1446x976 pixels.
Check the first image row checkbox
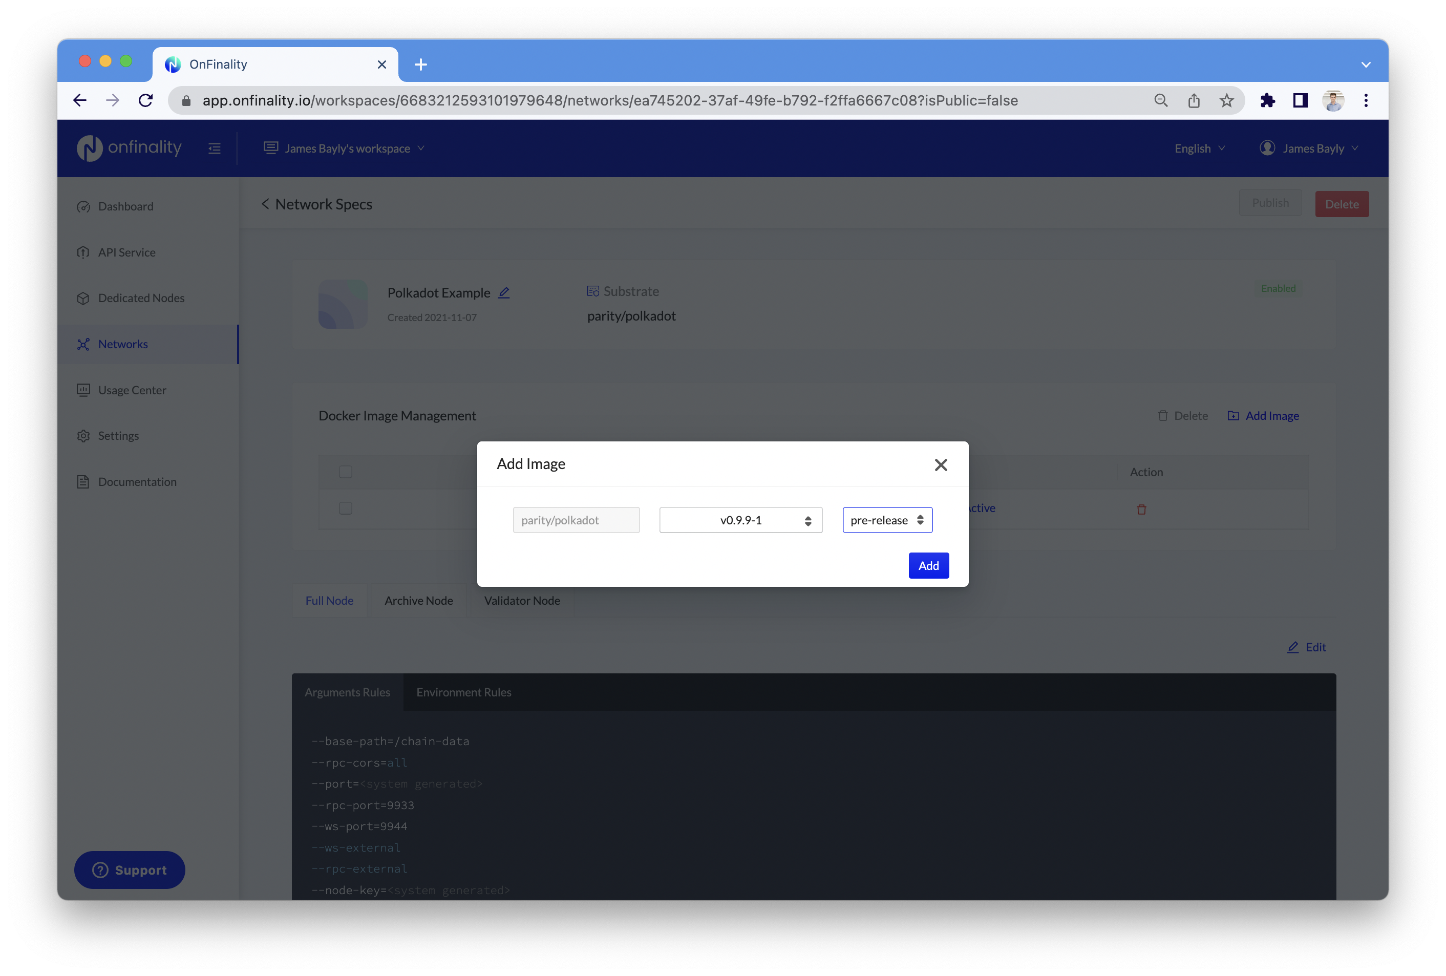pyautogui.click(x=345, y=508)
